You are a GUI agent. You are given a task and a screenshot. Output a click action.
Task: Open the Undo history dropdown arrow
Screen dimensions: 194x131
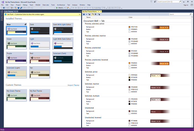27,8
